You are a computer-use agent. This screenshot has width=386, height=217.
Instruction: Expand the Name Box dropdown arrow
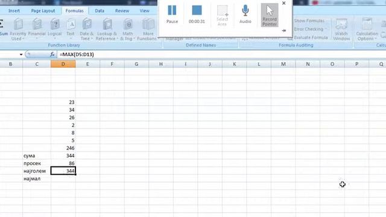[21, 54]
